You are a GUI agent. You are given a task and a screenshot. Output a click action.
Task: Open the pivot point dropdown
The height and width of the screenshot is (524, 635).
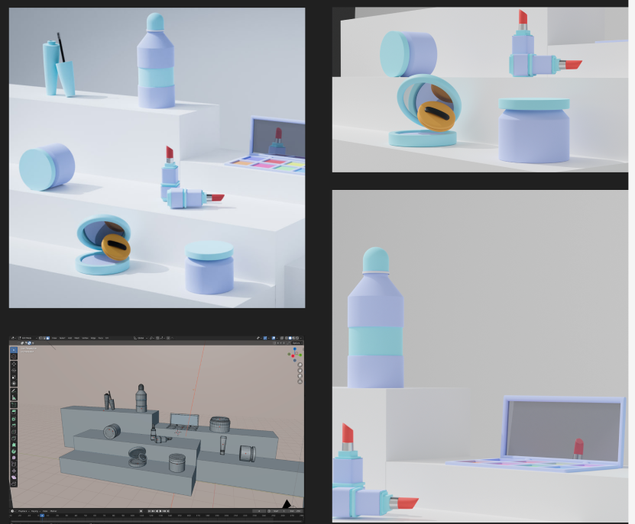coord(152,338)
